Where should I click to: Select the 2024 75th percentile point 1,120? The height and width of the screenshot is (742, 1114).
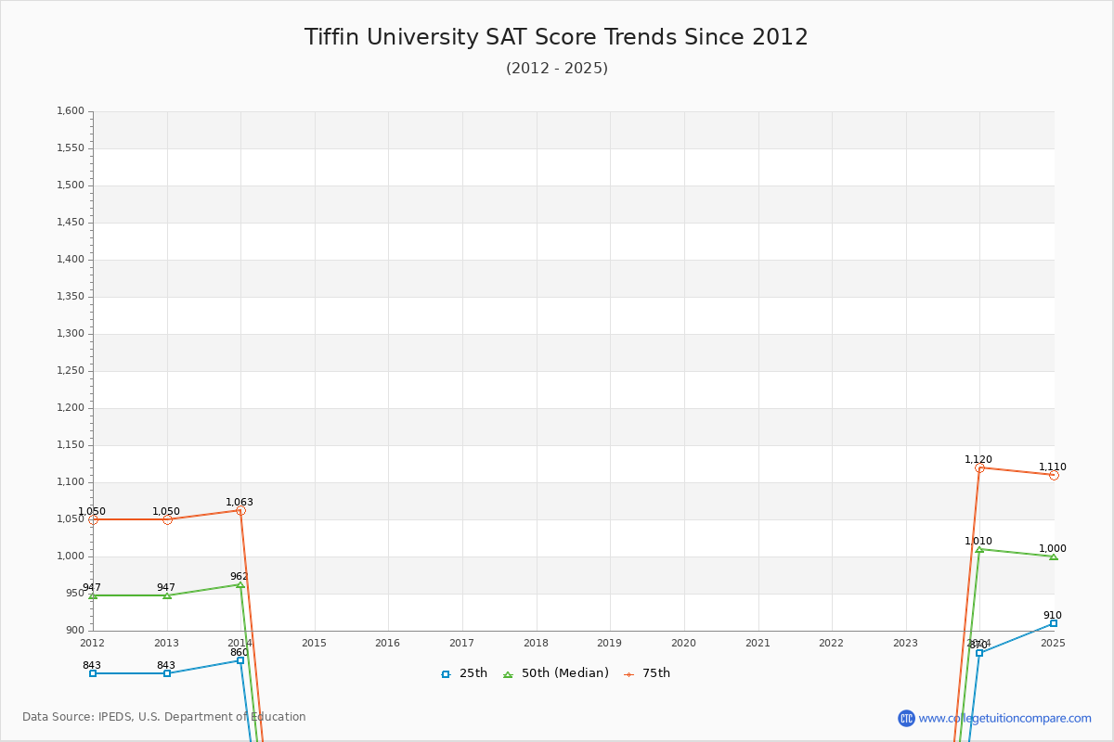979,467
